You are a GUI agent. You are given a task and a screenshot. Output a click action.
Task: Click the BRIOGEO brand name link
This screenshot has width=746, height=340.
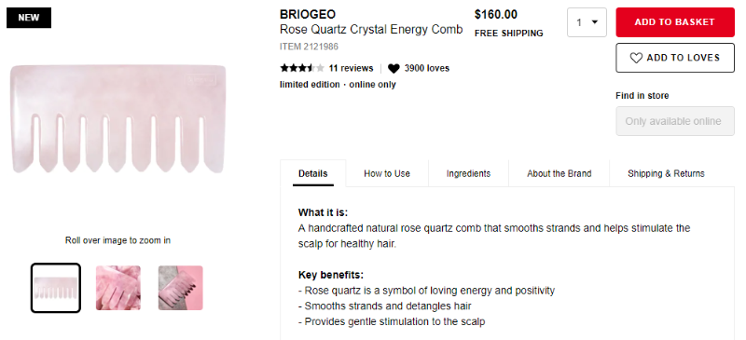point(308,14)
